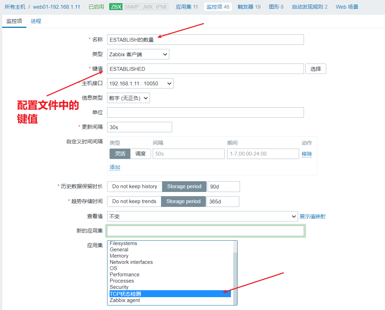Open the 主机接口 192.168.1.11 dropdown
The height and width of the screenshot is (310, 385).
140,84
